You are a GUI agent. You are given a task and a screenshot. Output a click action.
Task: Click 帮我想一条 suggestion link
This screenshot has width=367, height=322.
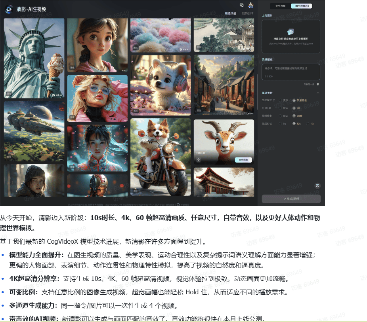click(309, 84)
